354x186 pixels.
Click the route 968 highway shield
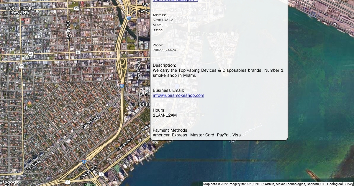pyautogui.click(x=77, y=8)
